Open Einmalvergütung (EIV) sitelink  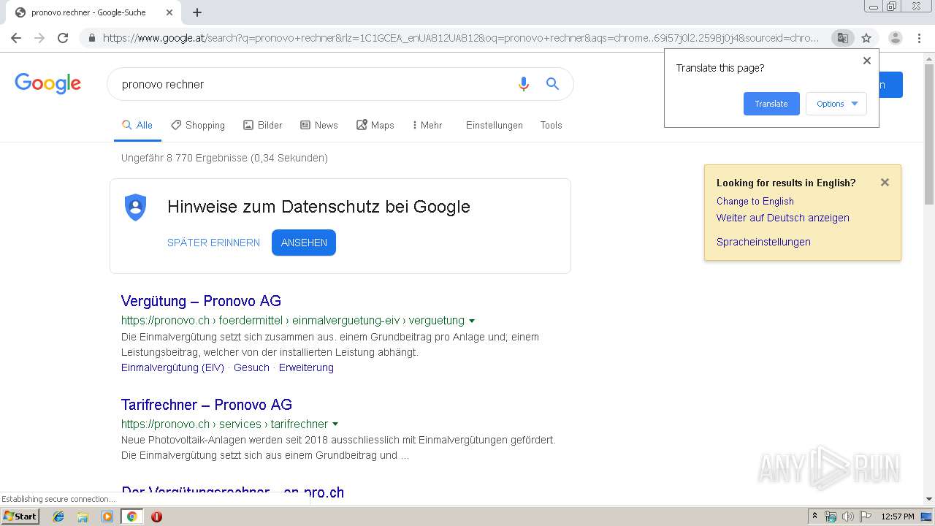[172, 367]
